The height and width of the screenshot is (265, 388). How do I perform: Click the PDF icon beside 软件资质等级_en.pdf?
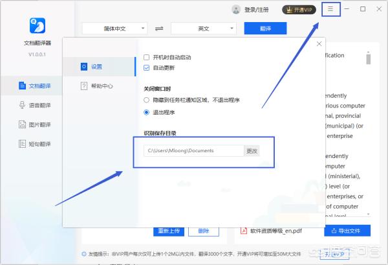[x=244, y=231]
